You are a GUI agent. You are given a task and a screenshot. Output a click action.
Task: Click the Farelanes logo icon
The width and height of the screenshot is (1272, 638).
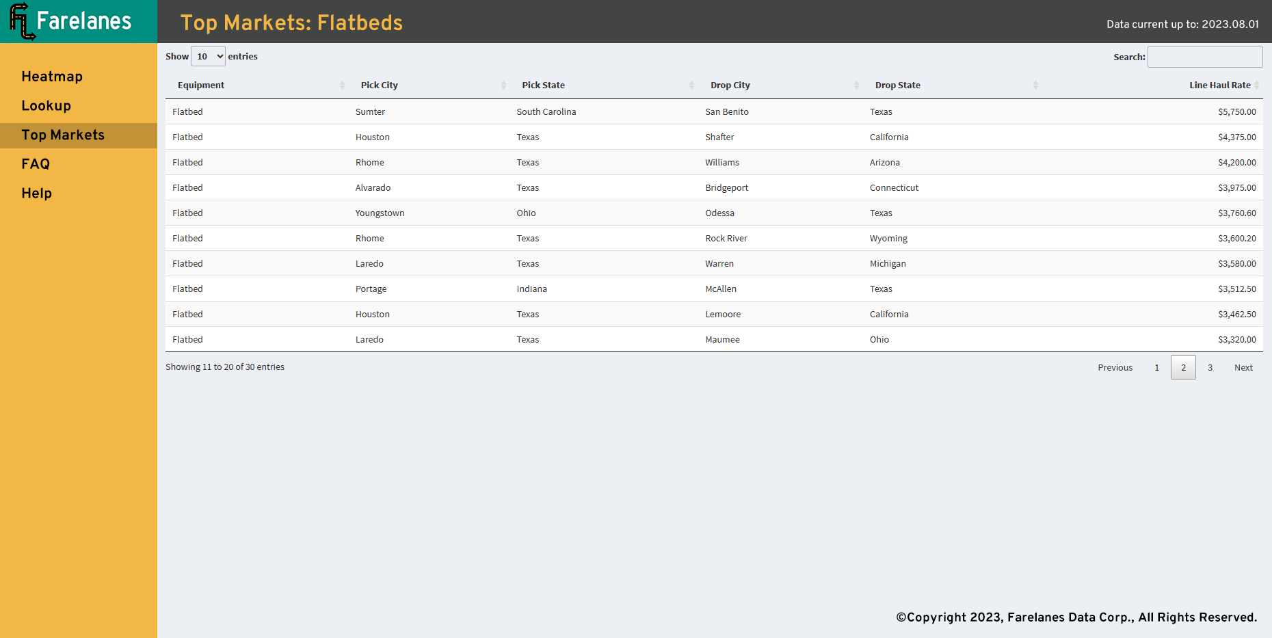pos(22,21)
